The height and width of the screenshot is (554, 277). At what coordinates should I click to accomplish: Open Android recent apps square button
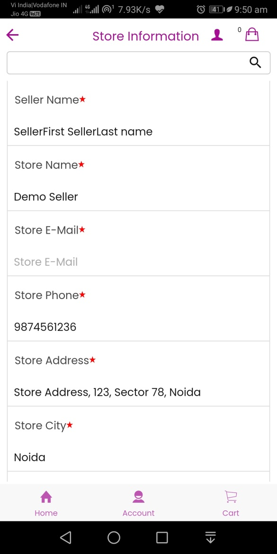162,537
